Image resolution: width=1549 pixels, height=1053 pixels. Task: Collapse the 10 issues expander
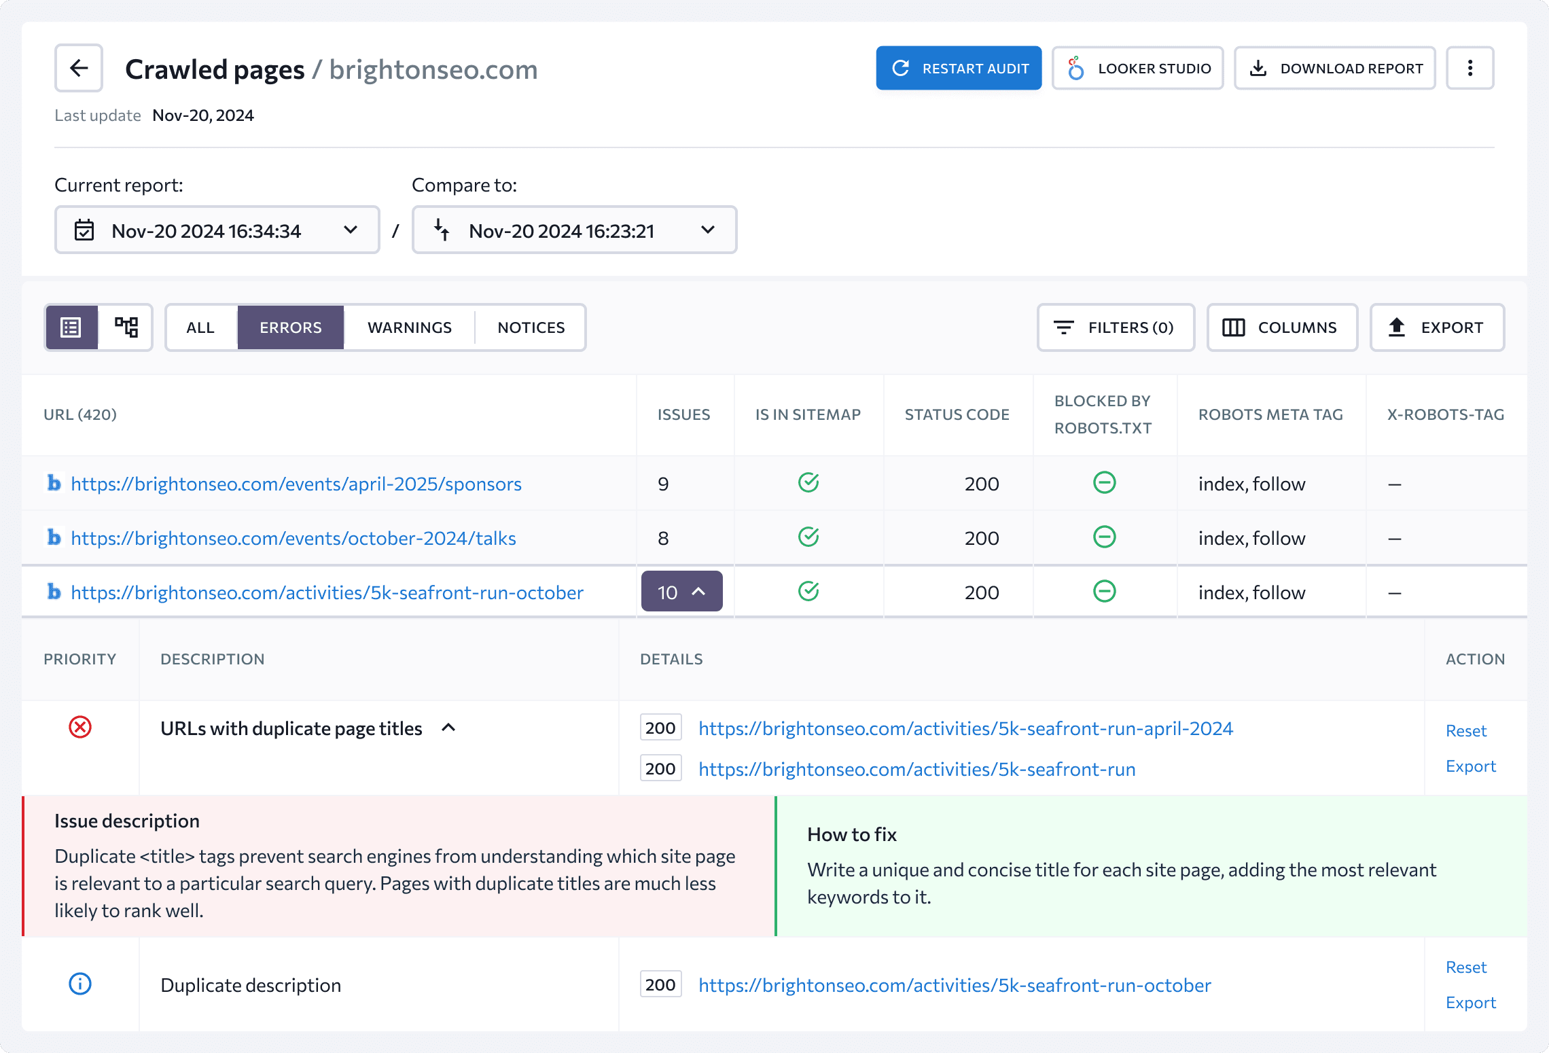(x=682, y=592)
